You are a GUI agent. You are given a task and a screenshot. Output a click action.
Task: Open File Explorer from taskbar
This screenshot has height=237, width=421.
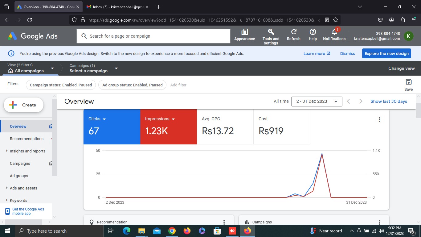142,231
